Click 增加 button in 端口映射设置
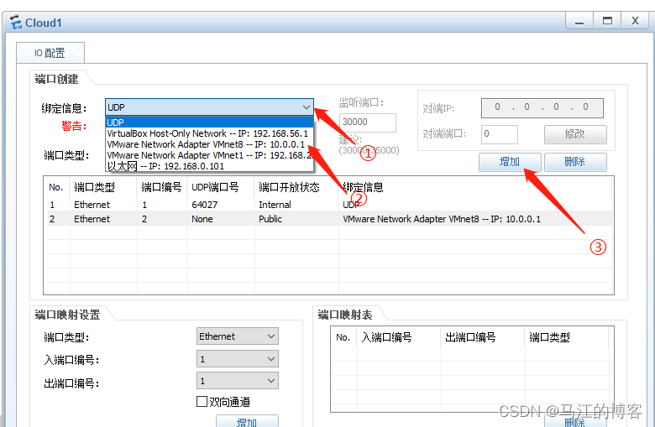The width and height of the screenshot is (655, 427). [x=247, y=422]
